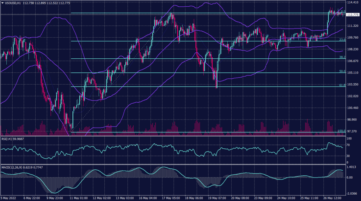Select the current price tag 112.775
Image resolution: width=361 pixels, height=201 pixels.
point(353,15)
